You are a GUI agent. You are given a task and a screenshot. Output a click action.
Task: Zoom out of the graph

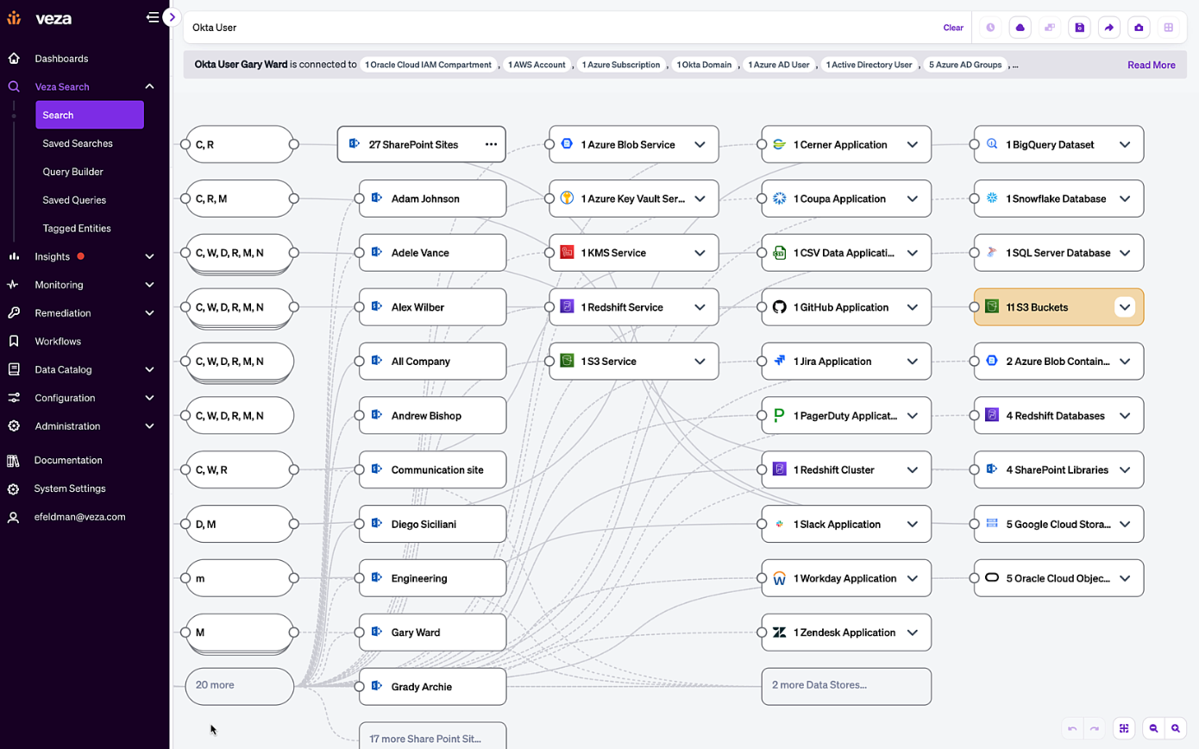(1153, 728)
